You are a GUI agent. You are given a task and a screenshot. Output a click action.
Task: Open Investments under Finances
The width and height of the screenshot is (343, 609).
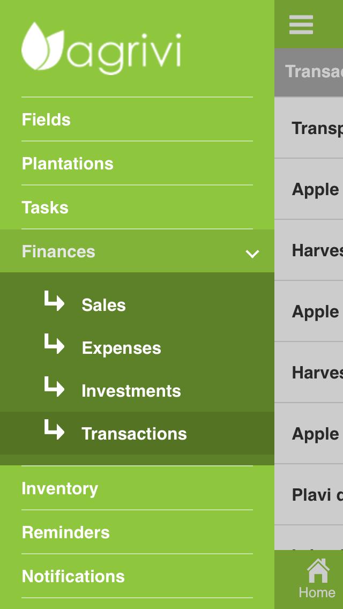coord(131,391)
